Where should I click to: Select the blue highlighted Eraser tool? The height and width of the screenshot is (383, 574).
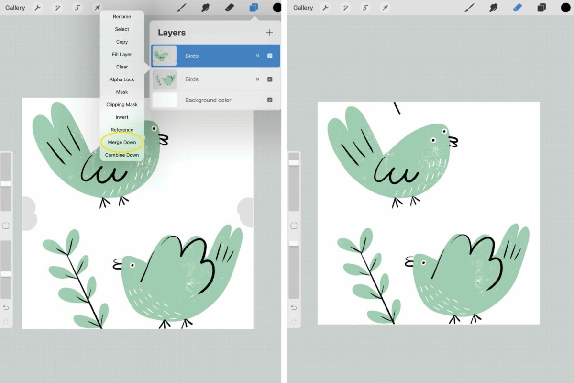pyautogui.click(x=517, y=8)
